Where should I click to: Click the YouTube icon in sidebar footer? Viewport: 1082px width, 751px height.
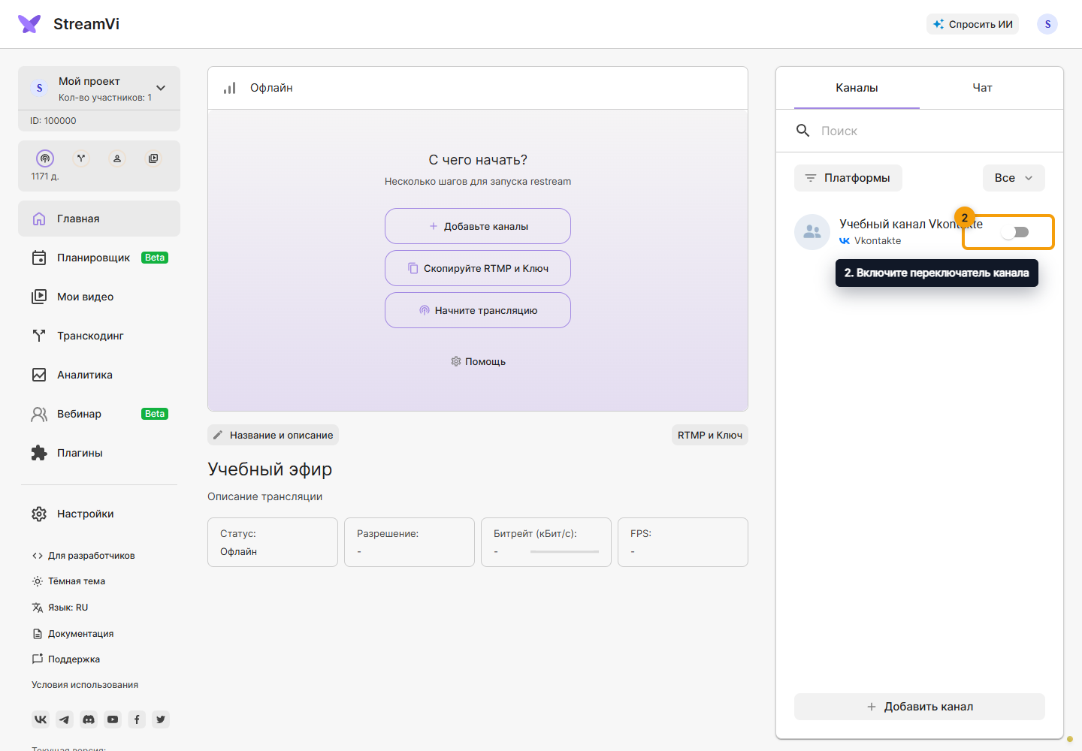pos(113,719)
